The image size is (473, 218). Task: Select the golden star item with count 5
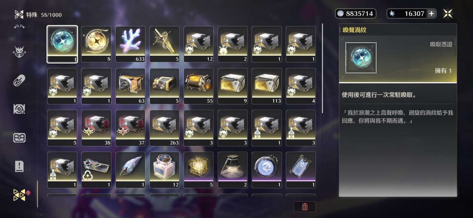pos(165,44)
